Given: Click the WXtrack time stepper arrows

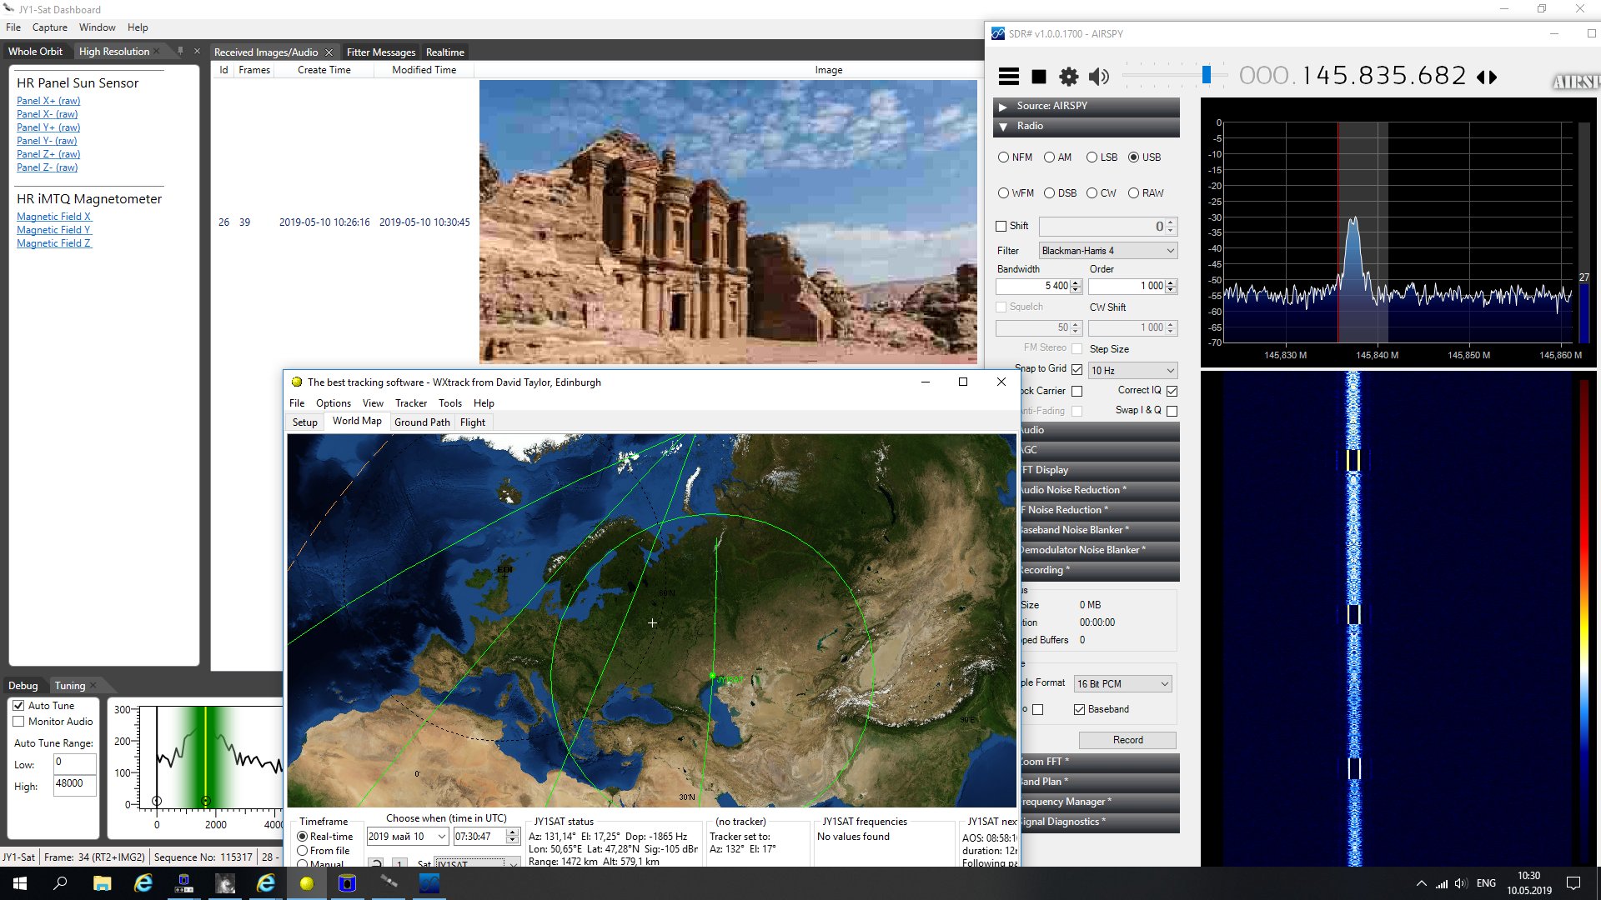Looking at the screenshot, I should click(x=513, y=837).
